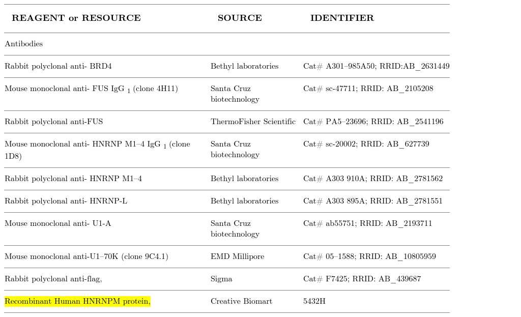The height and width of the screenshot is (317, 521).
Task: Click 'Rabbit polyclonal anti- HNRNP M1–4' cell
Action: click(73, 179)
